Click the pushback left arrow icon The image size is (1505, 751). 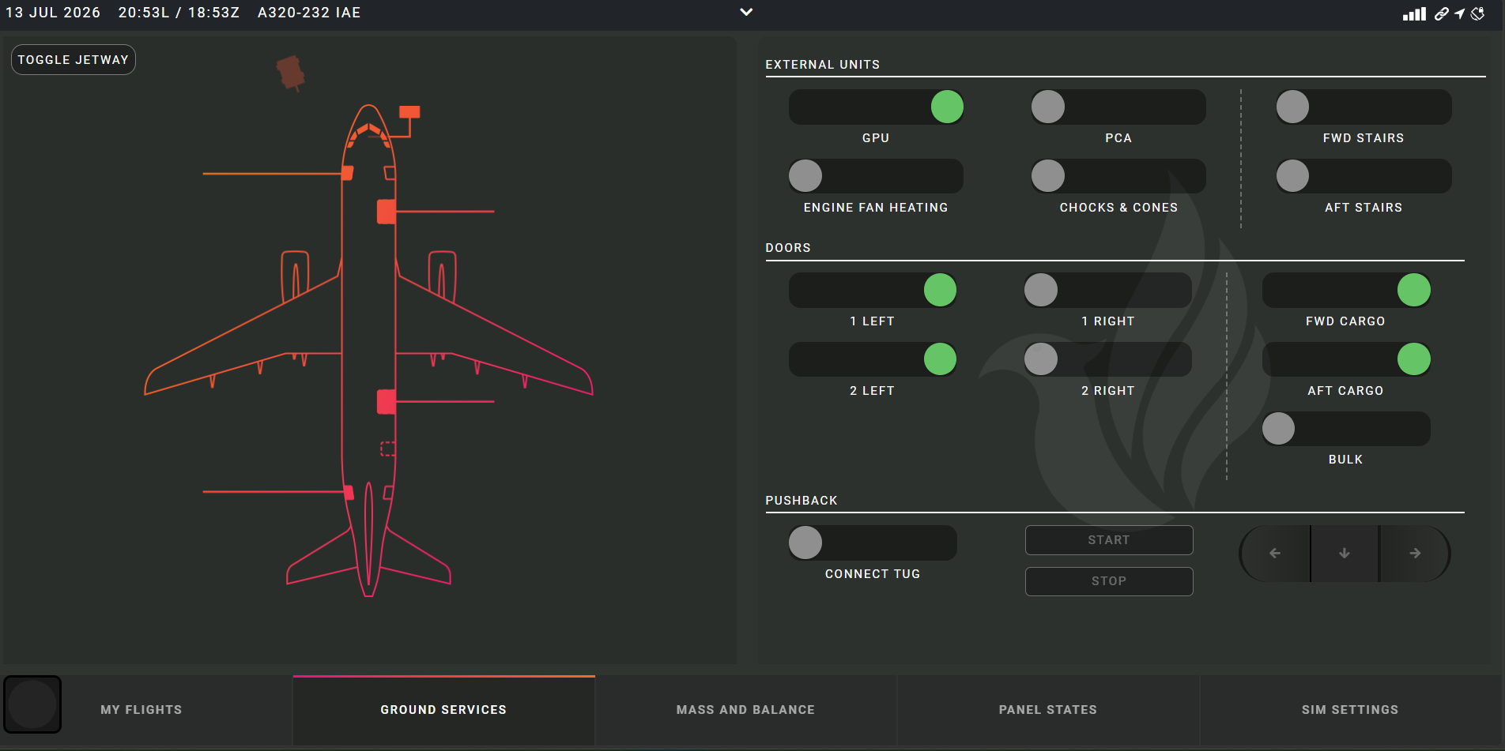click(x=1274, y=554)
